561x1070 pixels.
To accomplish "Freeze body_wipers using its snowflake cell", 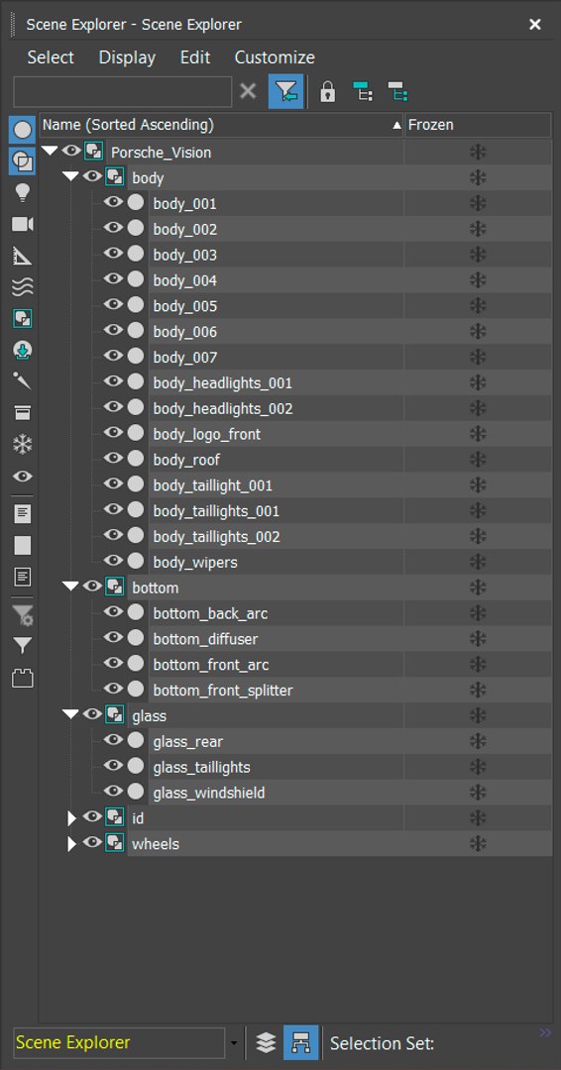I will (x=478, y=562).
